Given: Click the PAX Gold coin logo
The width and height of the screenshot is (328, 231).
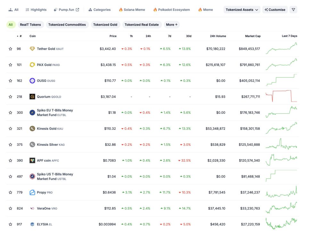Looking at the screenshot, I should tap(32, 65).
